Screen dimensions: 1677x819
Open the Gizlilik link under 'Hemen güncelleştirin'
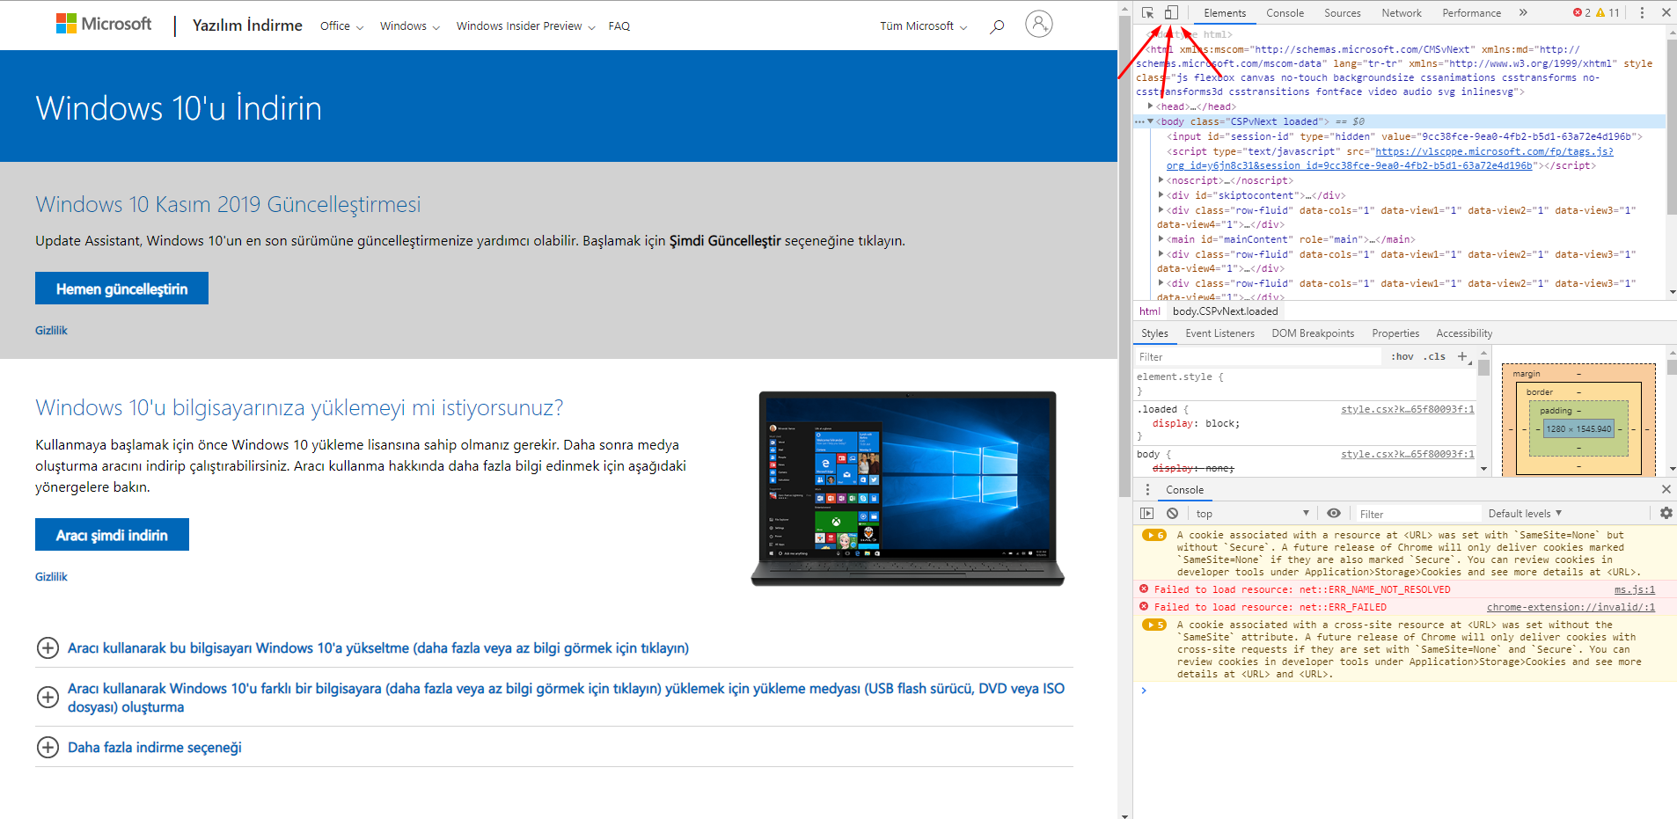[x=51, y=331]
